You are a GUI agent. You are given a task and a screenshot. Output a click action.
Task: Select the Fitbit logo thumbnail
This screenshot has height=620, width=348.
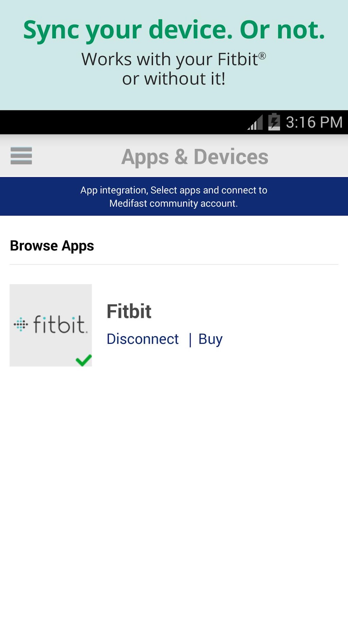point(51,325)
